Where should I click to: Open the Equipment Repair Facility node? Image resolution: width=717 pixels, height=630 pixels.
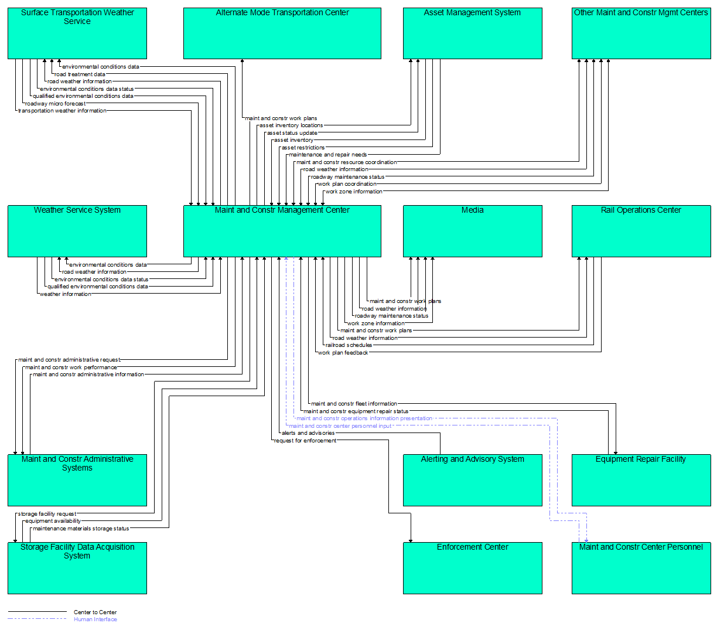(641, 480)
